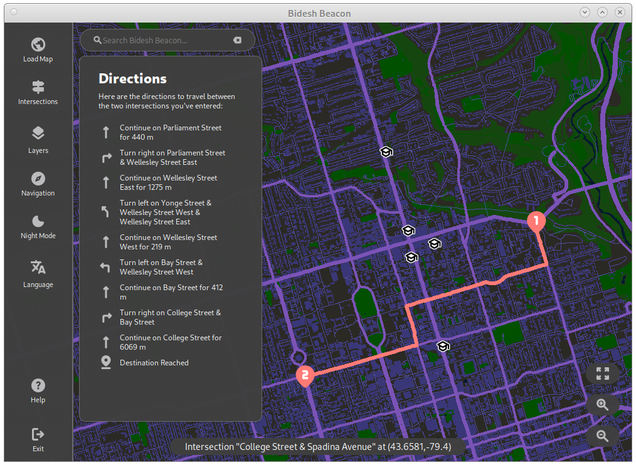
Task: Open the Language selector
Action: click(38, 274)
